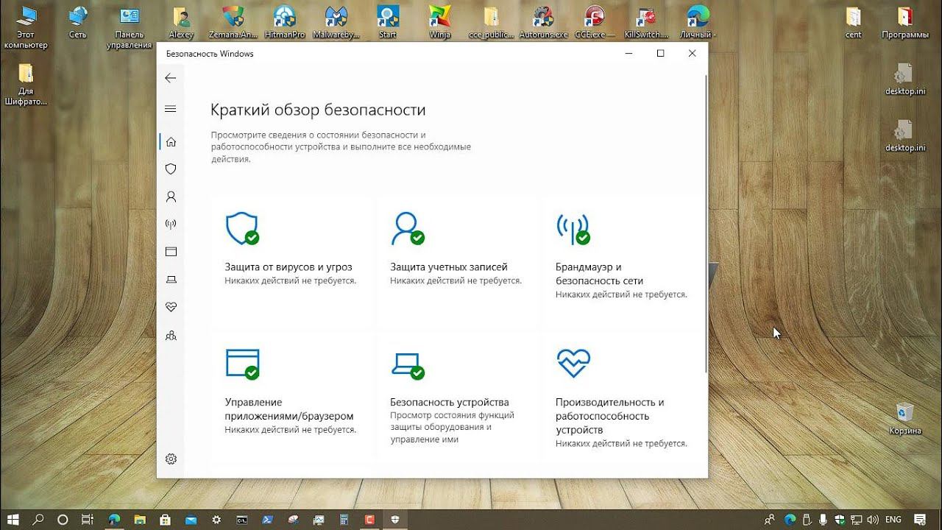This screenshot has width=942, height=530.
Task: Go back using the arrow in Windows Security
Action: tap(171, 78)
